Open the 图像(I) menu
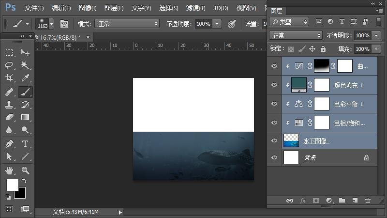 (88, 8)
